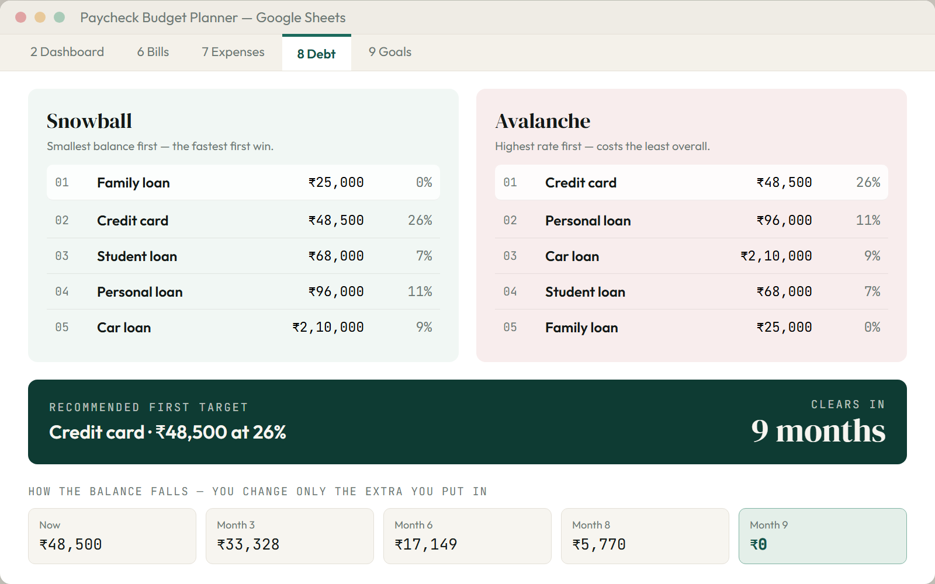Click the 'Smallest balance first' subtitle
This screenshot has width=935, height=584.
(160, 146)
